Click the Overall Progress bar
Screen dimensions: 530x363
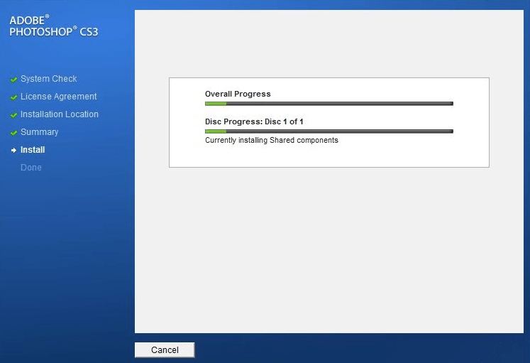point(329,104)
